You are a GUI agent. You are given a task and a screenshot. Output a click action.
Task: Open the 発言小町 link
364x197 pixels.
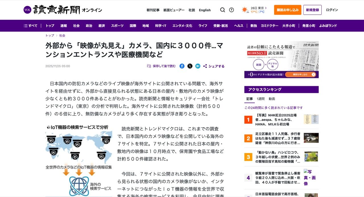click(x=309, y=26)
